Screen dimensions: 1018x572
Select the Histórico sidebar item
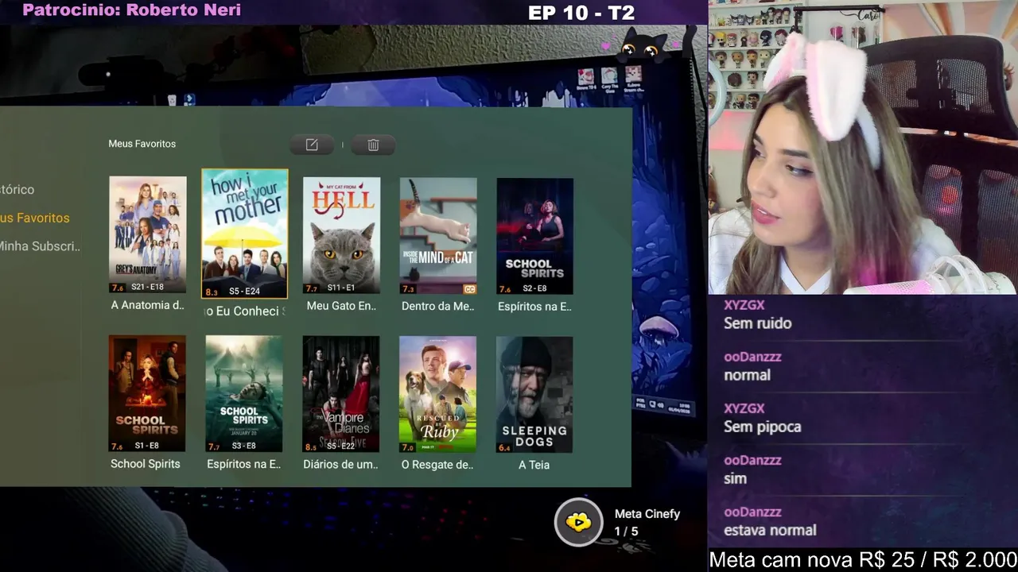[x=17, y=189]
